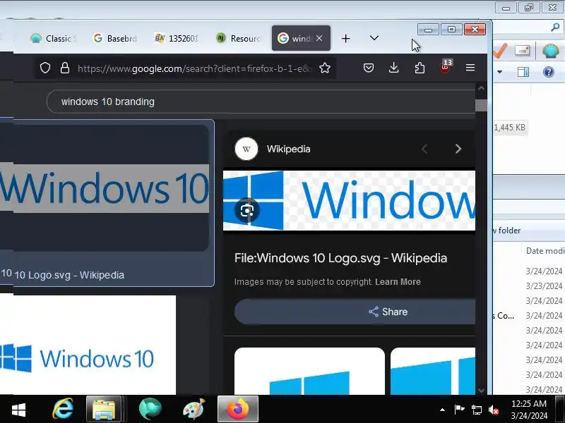Open the white Windows 10 logo result thumbnail
This screenshot has height=423, width=565.
point(88,345)
